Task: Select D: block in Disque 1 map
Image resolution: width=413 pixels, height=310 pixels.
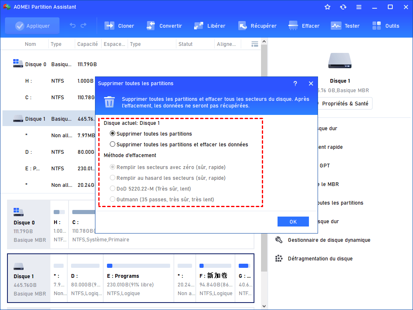Action: point(85,278)
